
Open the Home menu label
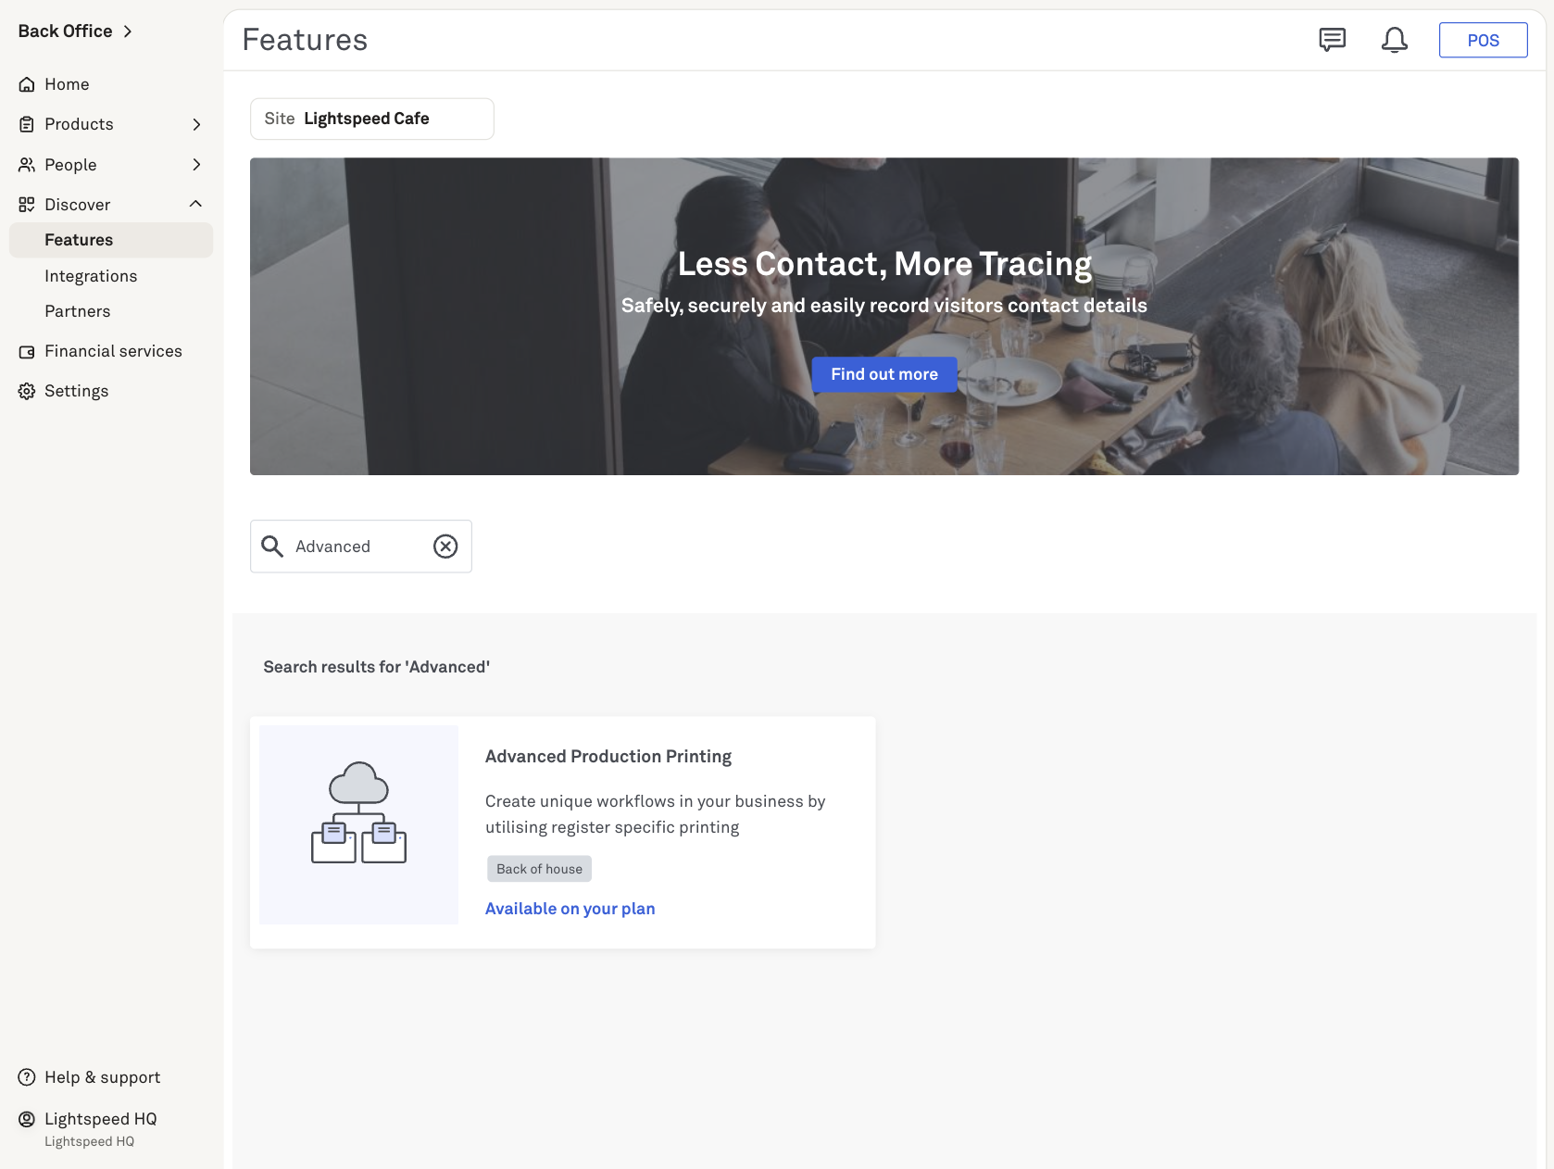click(x=67, y=84)
